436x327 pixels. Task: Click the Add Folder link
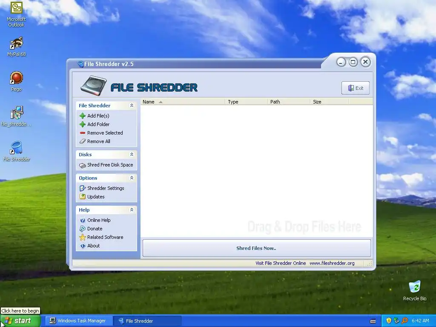98,124
